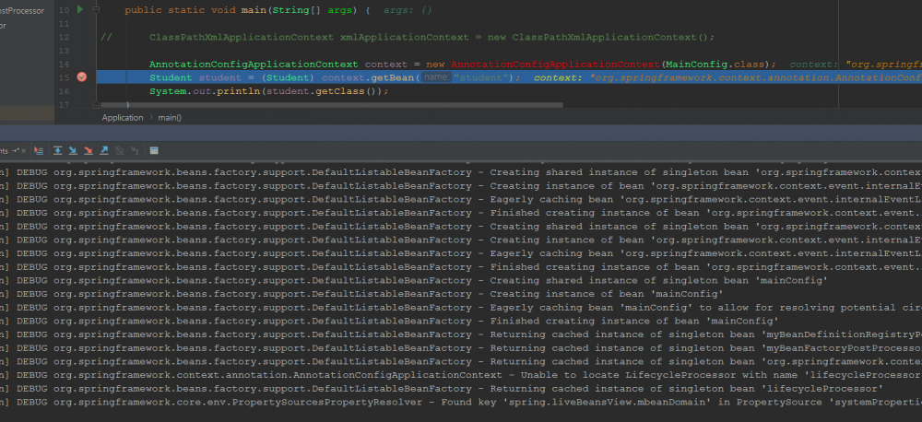This screenshot has height=422, width=922.
Task: Click the green Run gutter arrow on line 10
Action: coord(80,9)
